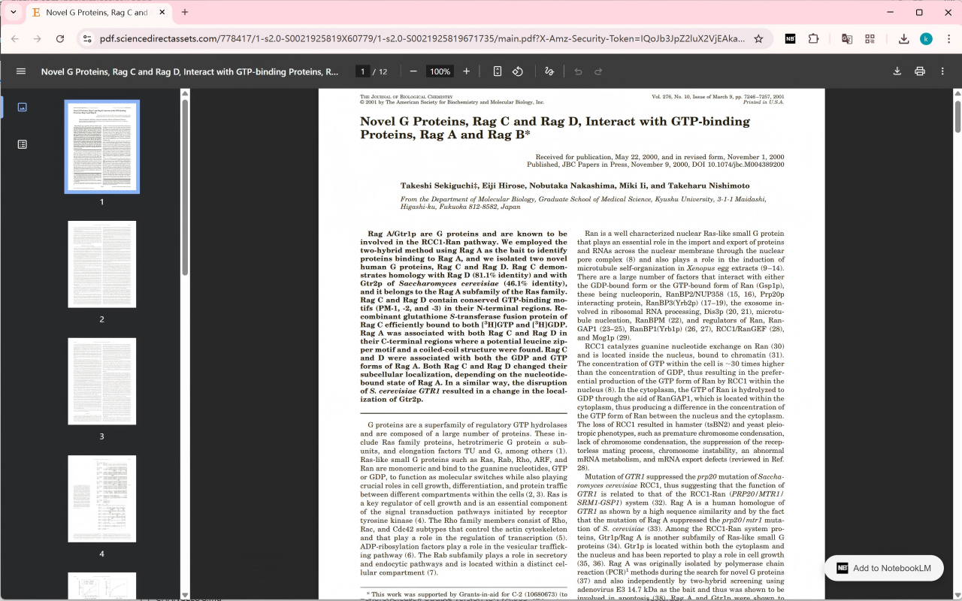Bookmark this page with the star icon

tap(758, 39)
